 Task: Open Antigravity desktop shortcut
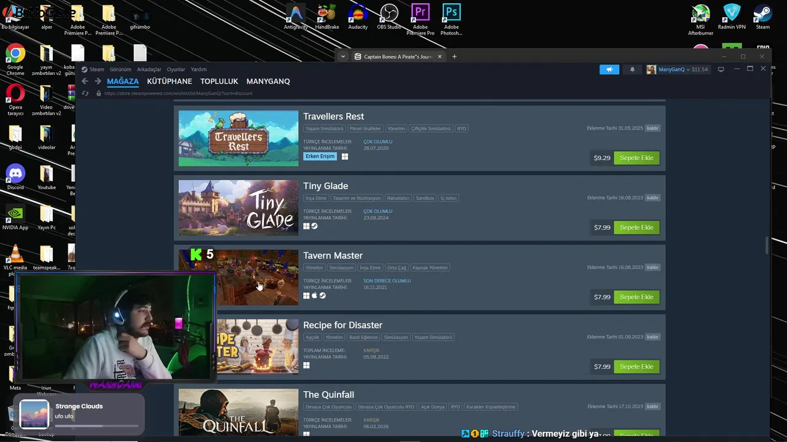pos(296,16)
